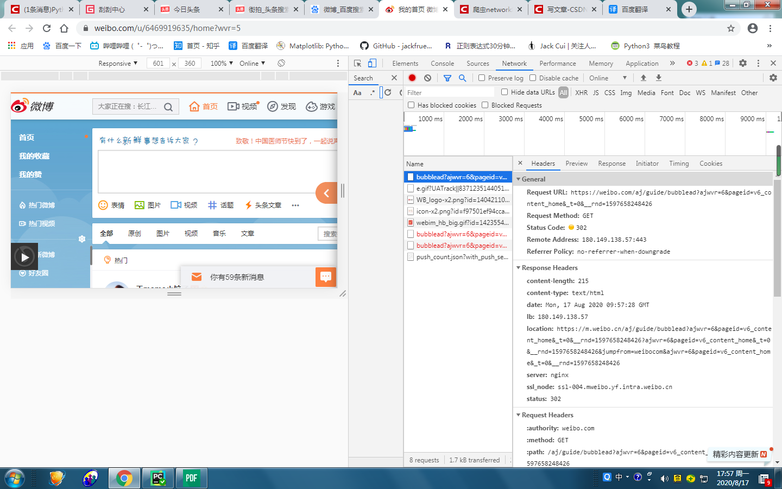Check Has blocked cookies filter
This screenshot has height=489, width=782.
pyautogui.click(x=411, y=105)
